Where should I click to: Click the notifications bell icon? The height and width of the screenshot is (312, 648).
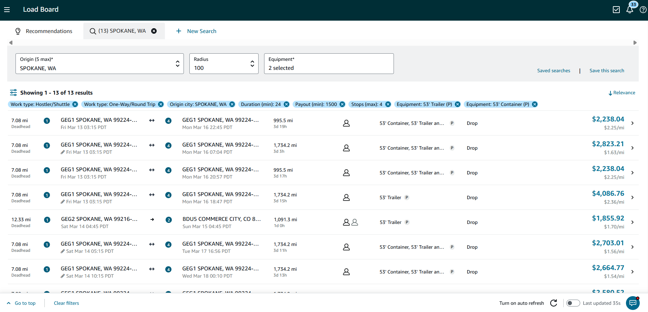point(629,10)
